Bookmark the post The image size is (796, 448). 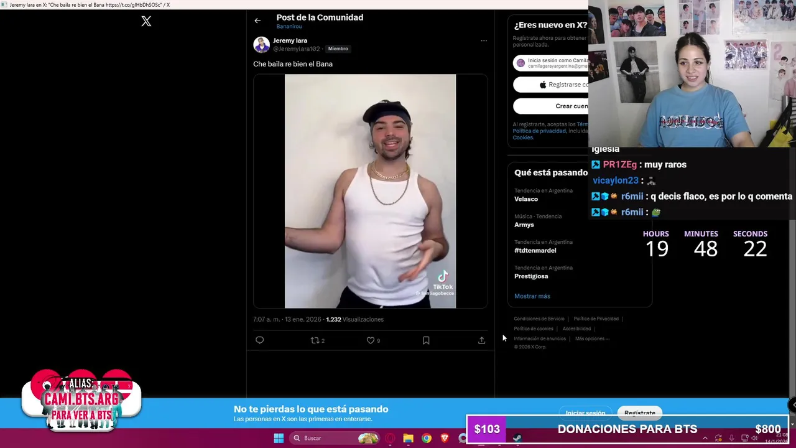[x=426, y=340]
